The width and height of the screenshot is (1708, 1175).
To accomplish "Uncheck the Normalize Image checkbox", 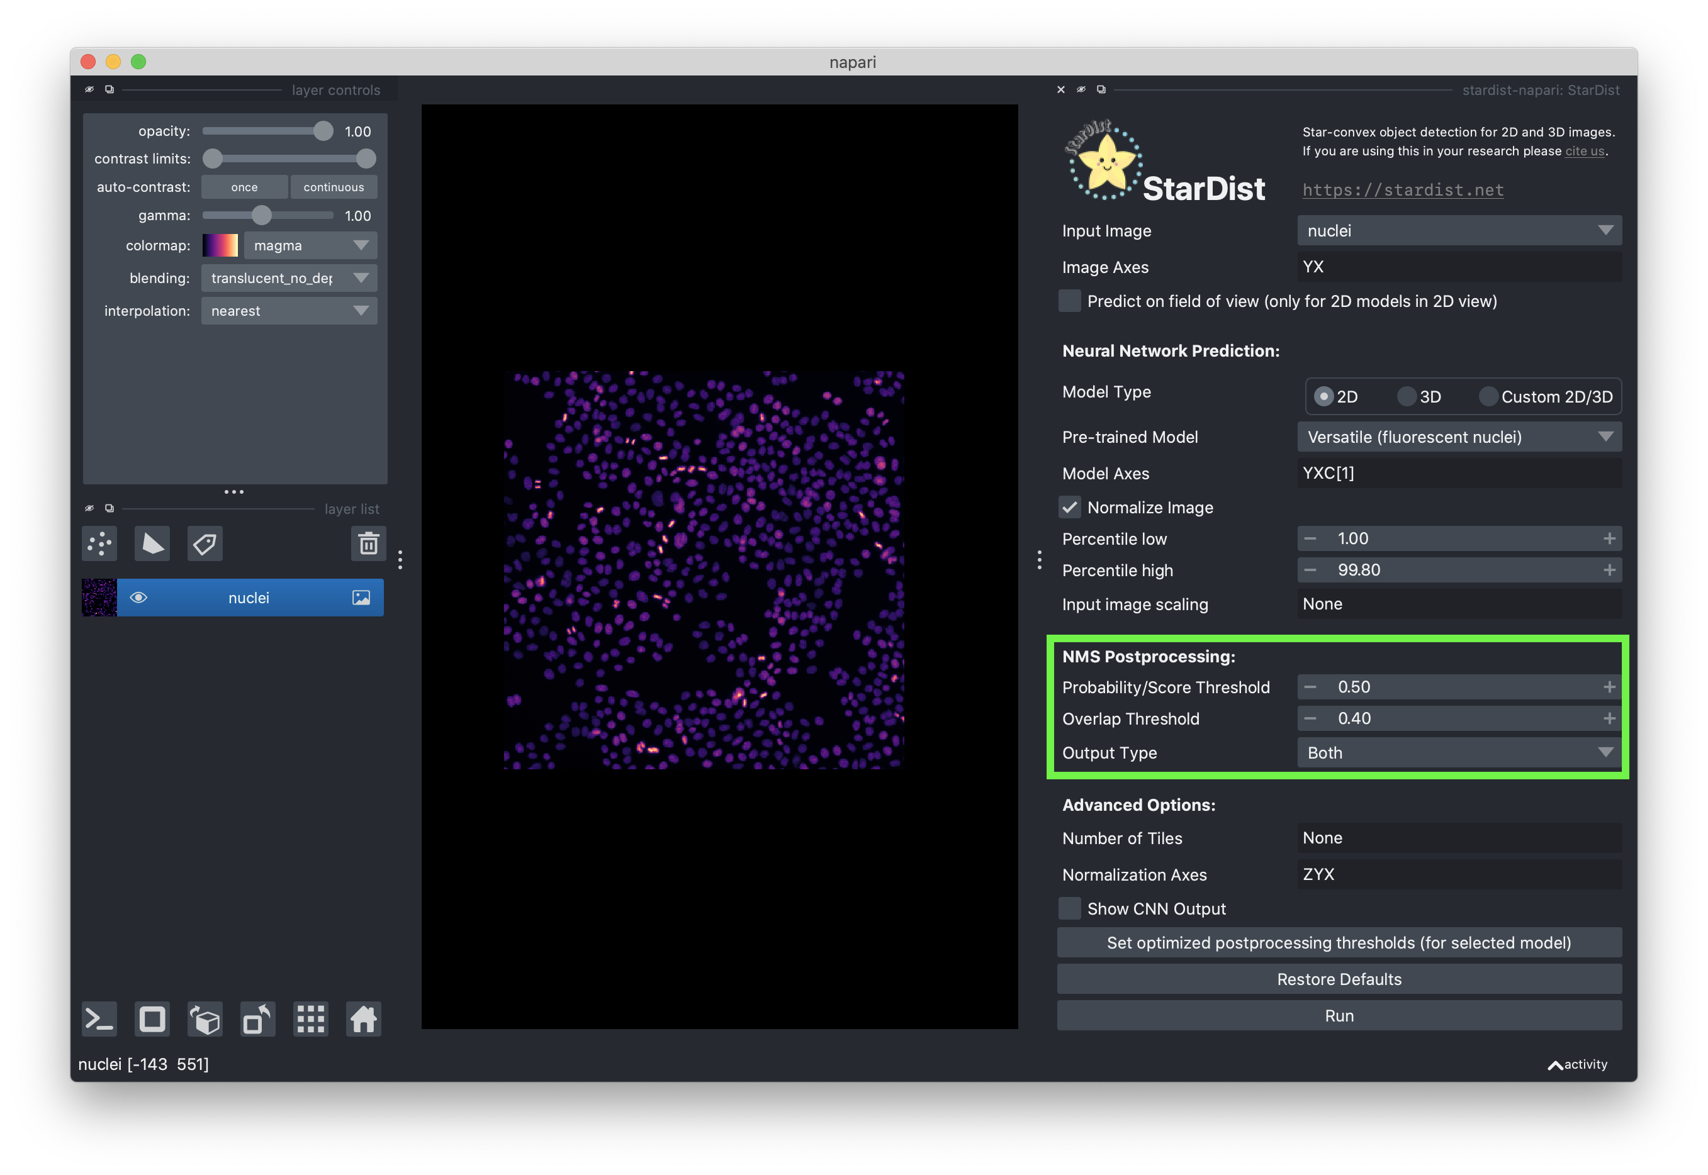I will click(1069, 507).
